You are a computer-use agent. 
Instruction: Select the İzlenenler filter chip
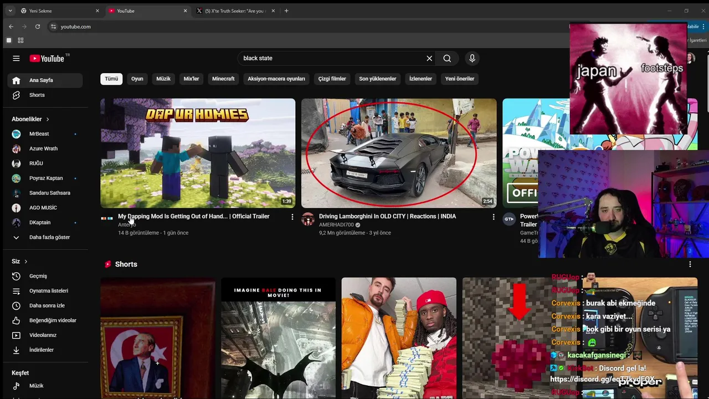[420, 79]
